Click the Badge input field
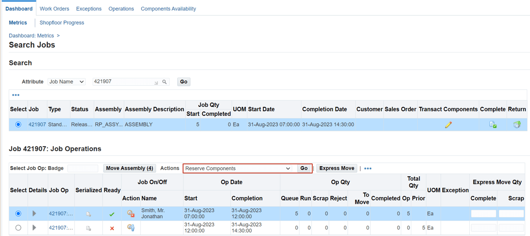This screenshot has height=236, width=530. coord(83,168)
